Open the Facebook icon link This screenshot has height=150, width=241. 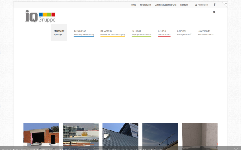[215, 4]
